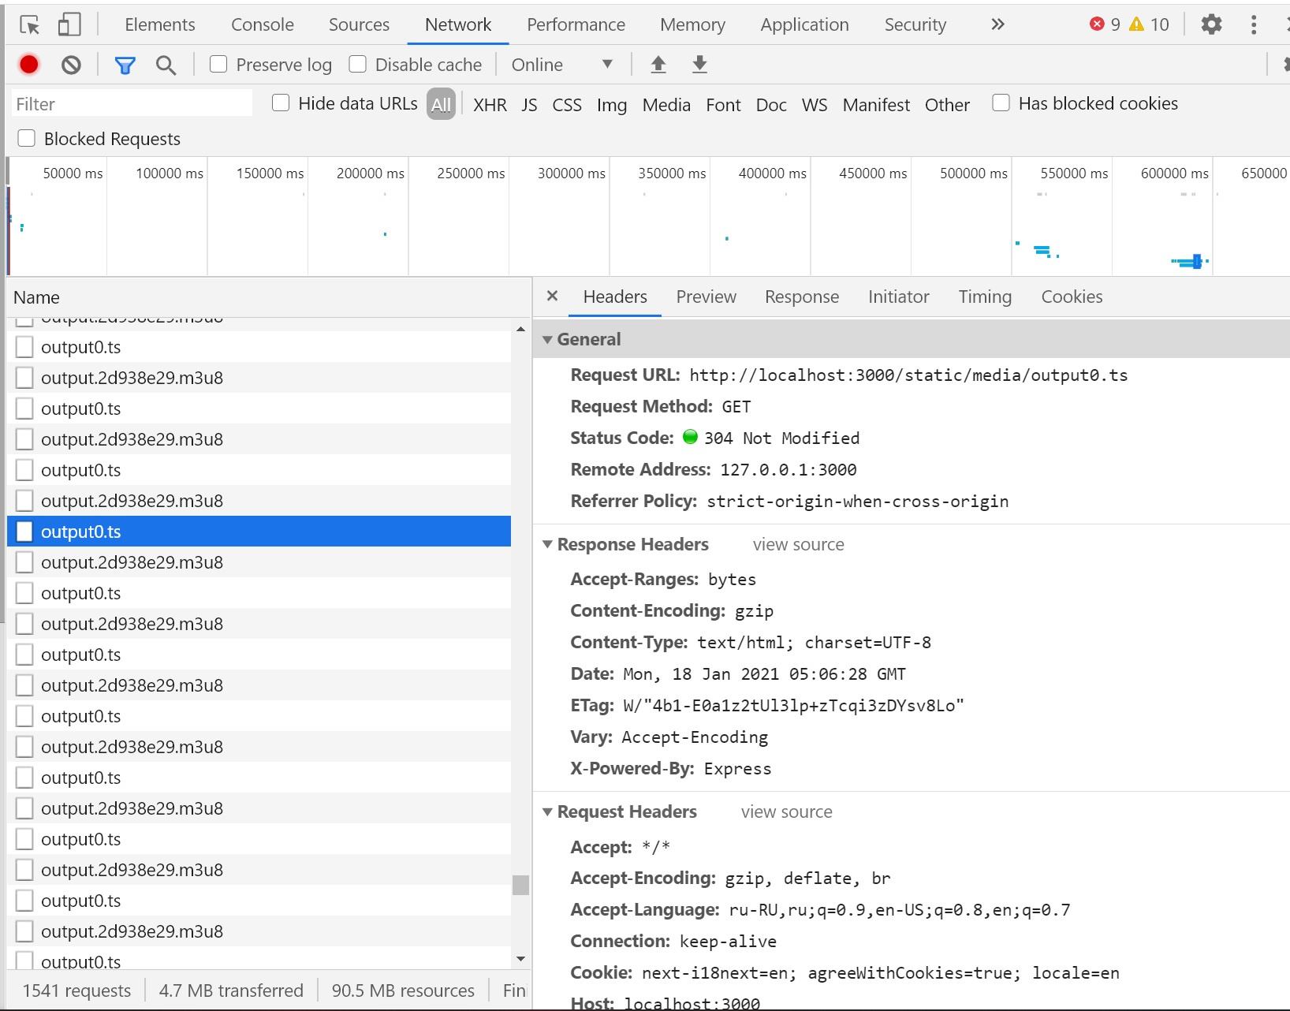Show the Timing tab
The image size is (1290, 1011).
pos(985,297)
